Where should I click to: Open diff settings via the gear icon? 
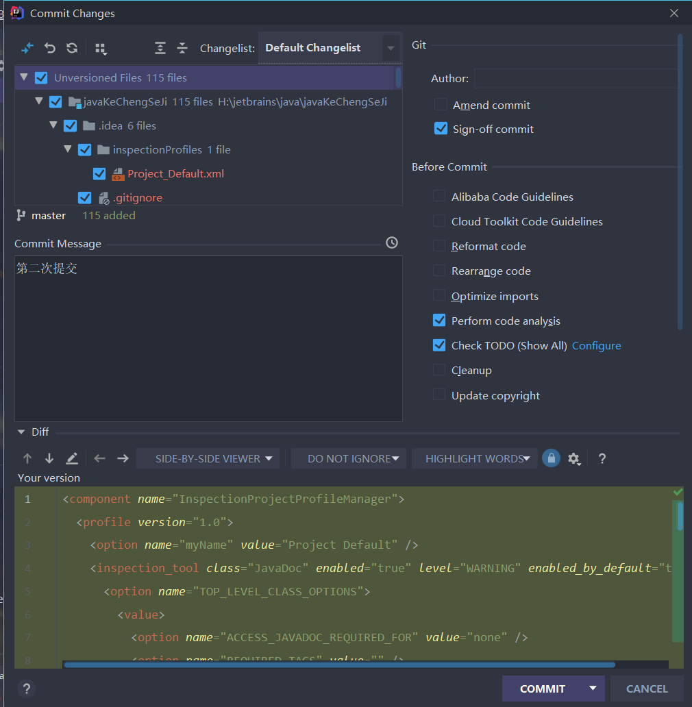point(574,458)
